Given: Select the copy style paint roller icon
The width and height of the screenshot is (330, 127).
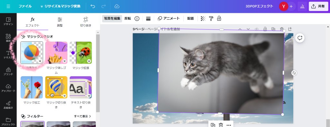Looking at the screenshot, I should pos(211,18).
